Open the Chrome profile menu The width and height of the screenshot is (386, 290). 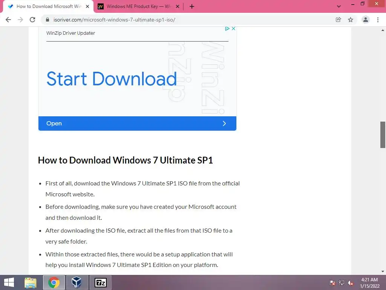[x=366, y=20]
